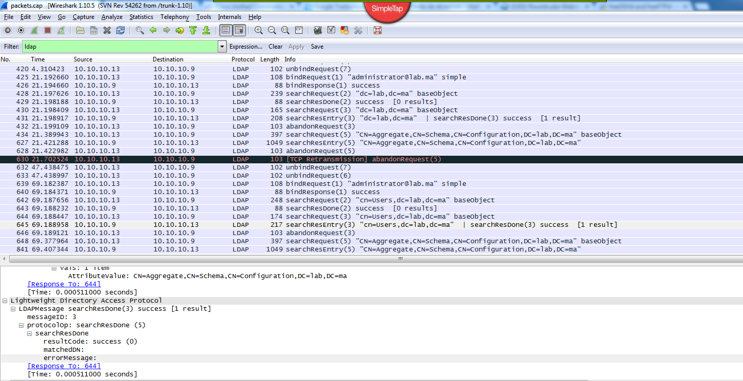743x381 pixels.
Task: Toggle packet list colorization
Action: tap(225, 31)
